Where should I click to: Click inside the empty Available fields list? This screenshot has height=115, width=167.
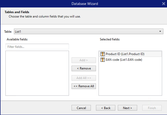pos(37,73)
